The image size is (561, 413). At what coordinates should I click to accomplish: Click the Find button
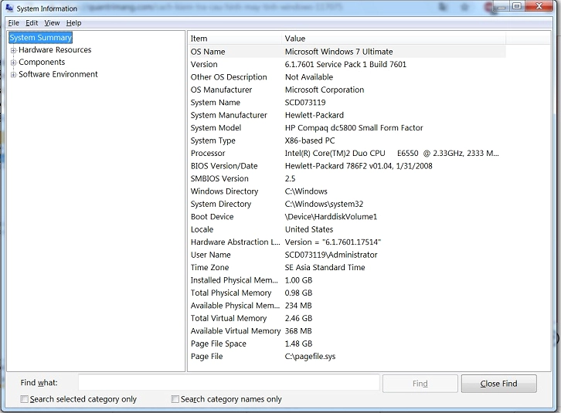pyautogui.click(x=420, y=384)
